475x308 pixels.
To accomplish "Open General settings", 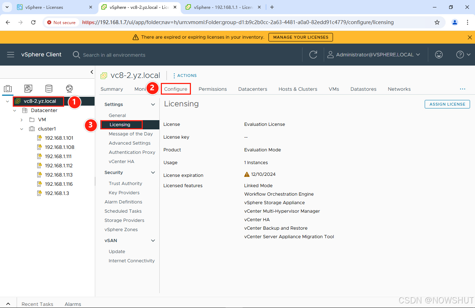I will click(x=117, y=116).
